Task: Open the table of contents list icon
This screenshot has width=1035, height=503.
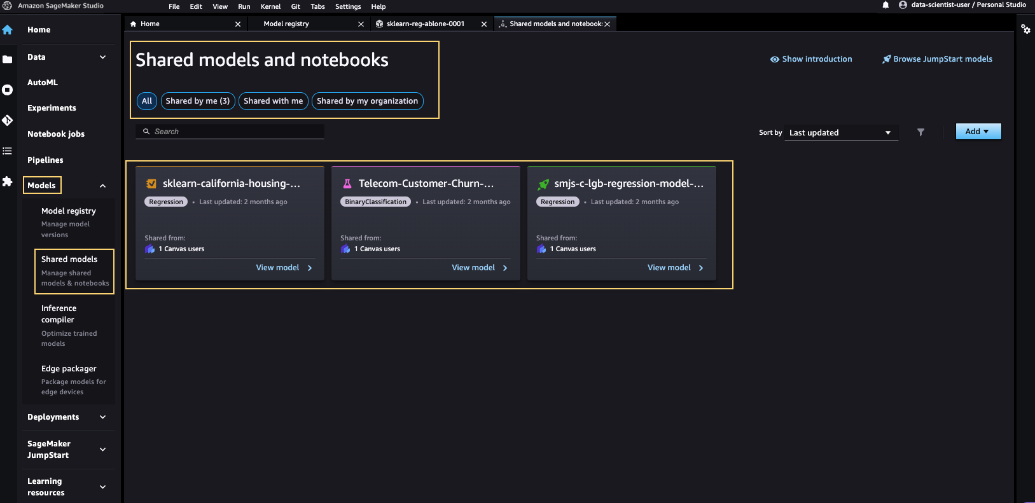Action: [x=8, y=151]
